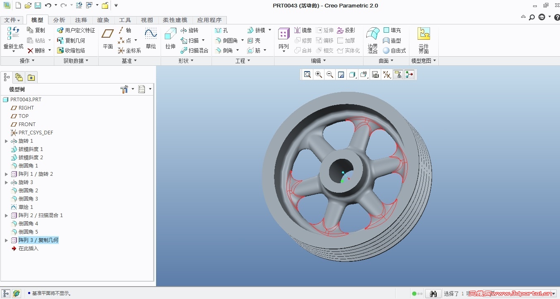This screenshot has width=560, height=299.
Task: Open the Sweep (扫描) dropdown arrow
Action: pyautogui.click(x=203, y=41)
